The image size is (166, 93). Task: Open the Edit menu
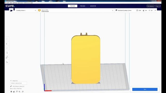(x=8, y=3)
